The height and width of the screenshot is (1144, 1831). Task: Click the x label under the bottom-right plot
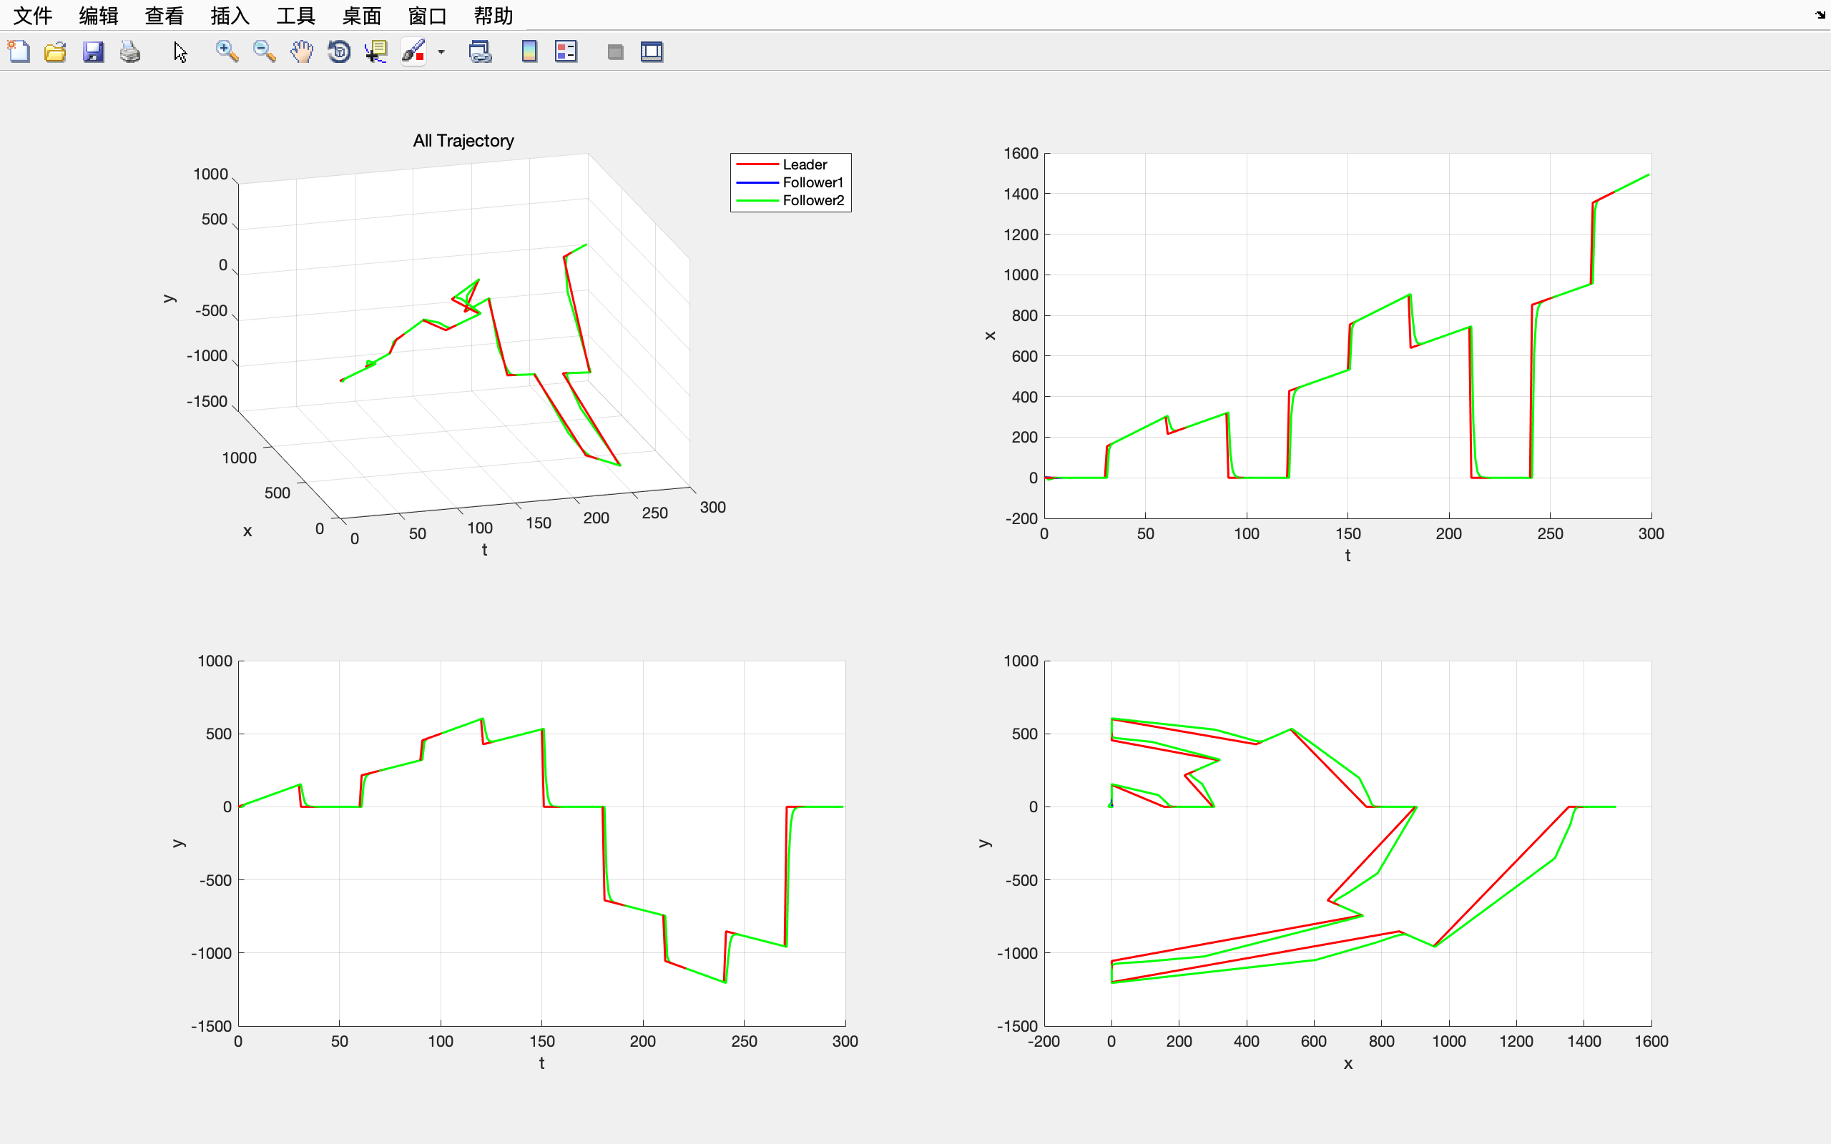1348,1064
